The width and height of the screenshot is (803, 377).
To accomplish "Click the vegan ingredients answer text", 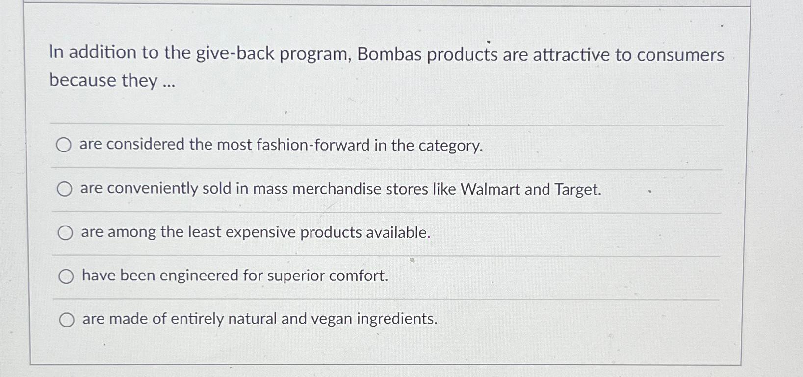I will [260, 319].
